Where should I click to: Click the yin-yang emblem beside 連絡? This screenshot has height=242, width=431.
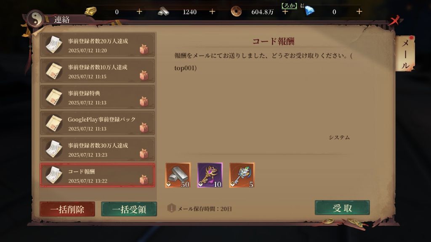click(35, 19)
